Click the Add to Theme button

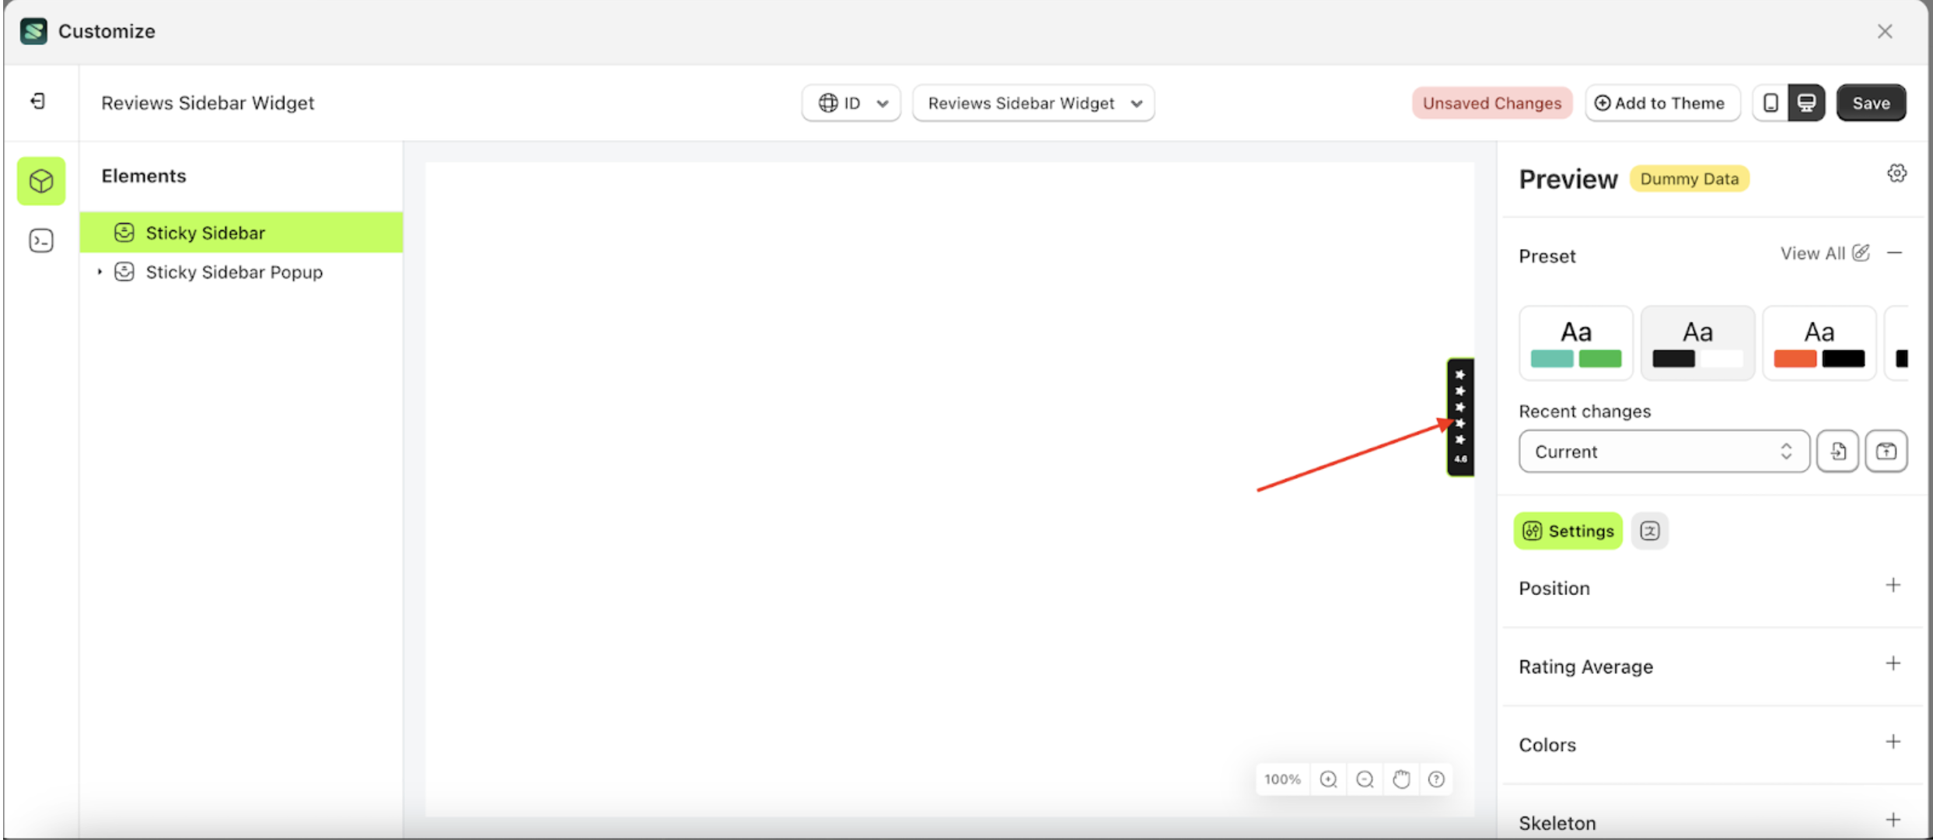pyautogui.click(x=1662, y=102)
